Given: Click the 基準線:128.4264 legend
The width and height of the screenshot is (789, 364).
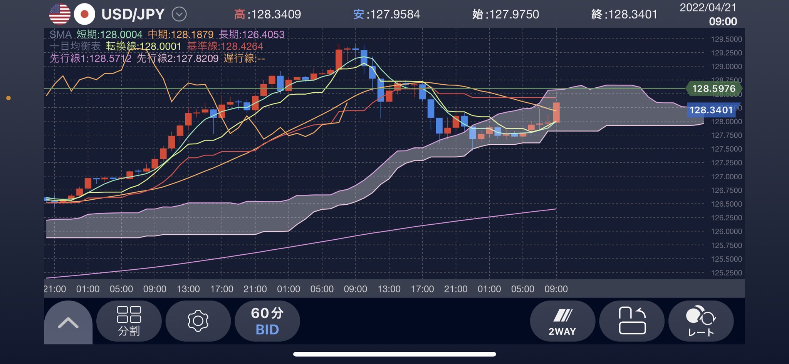Looking at the screenshot, I should (225, 47).
